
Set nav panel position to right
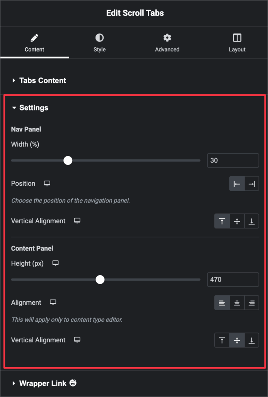point(252,184)
